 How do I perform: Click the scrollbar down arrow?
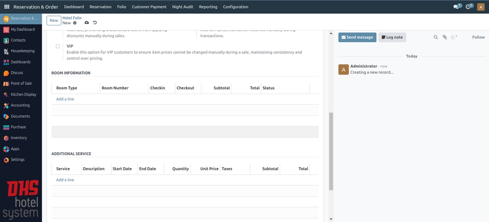click(x=331, y=219)
